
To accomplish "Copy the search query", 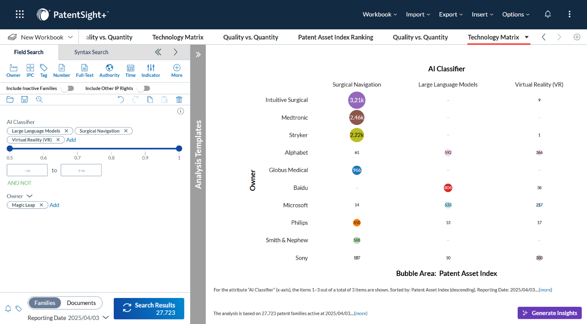I will pos(150,99).
